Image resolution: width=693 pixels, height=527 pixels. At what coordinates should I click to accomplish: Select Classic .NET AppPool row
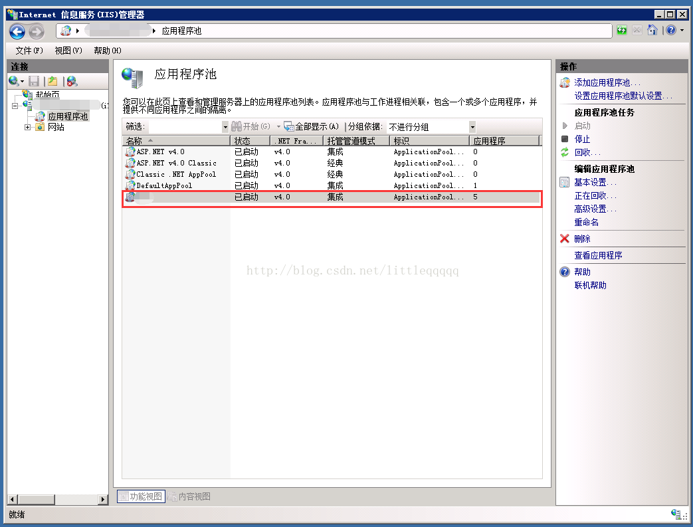tap(332, 175)
